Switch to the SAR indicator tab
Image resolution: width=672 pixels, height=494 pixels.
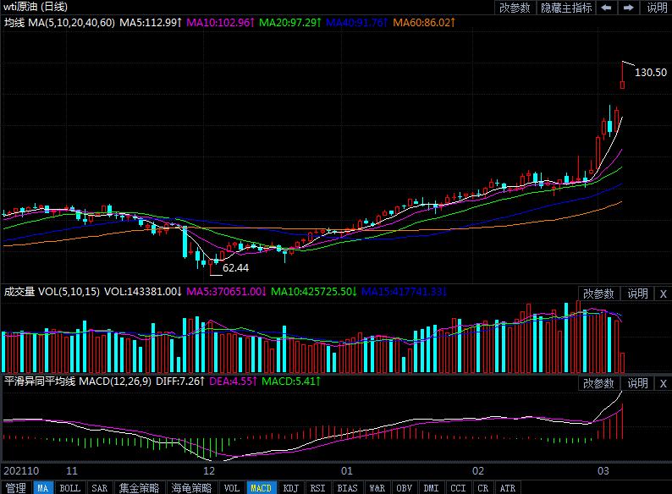coord(99,488)
